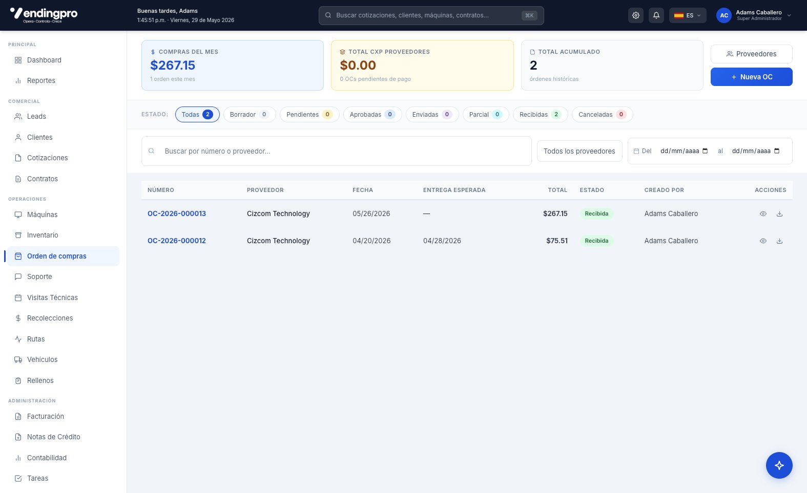Filter orders by Enviadas status
Screen dimensions: 807x493
[432, 115]
